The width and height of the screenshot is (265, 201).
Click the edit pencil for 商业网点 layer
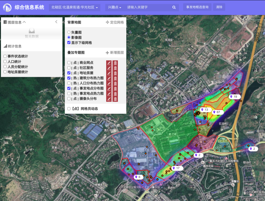109,63
